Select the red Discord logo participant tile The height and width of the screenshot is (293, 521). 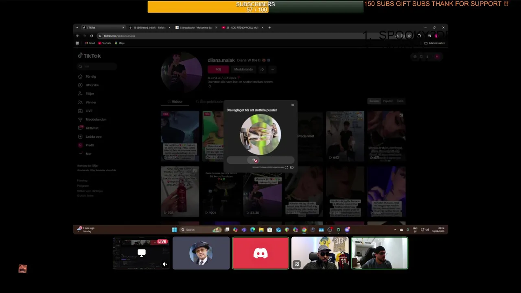tap(260, 253)
